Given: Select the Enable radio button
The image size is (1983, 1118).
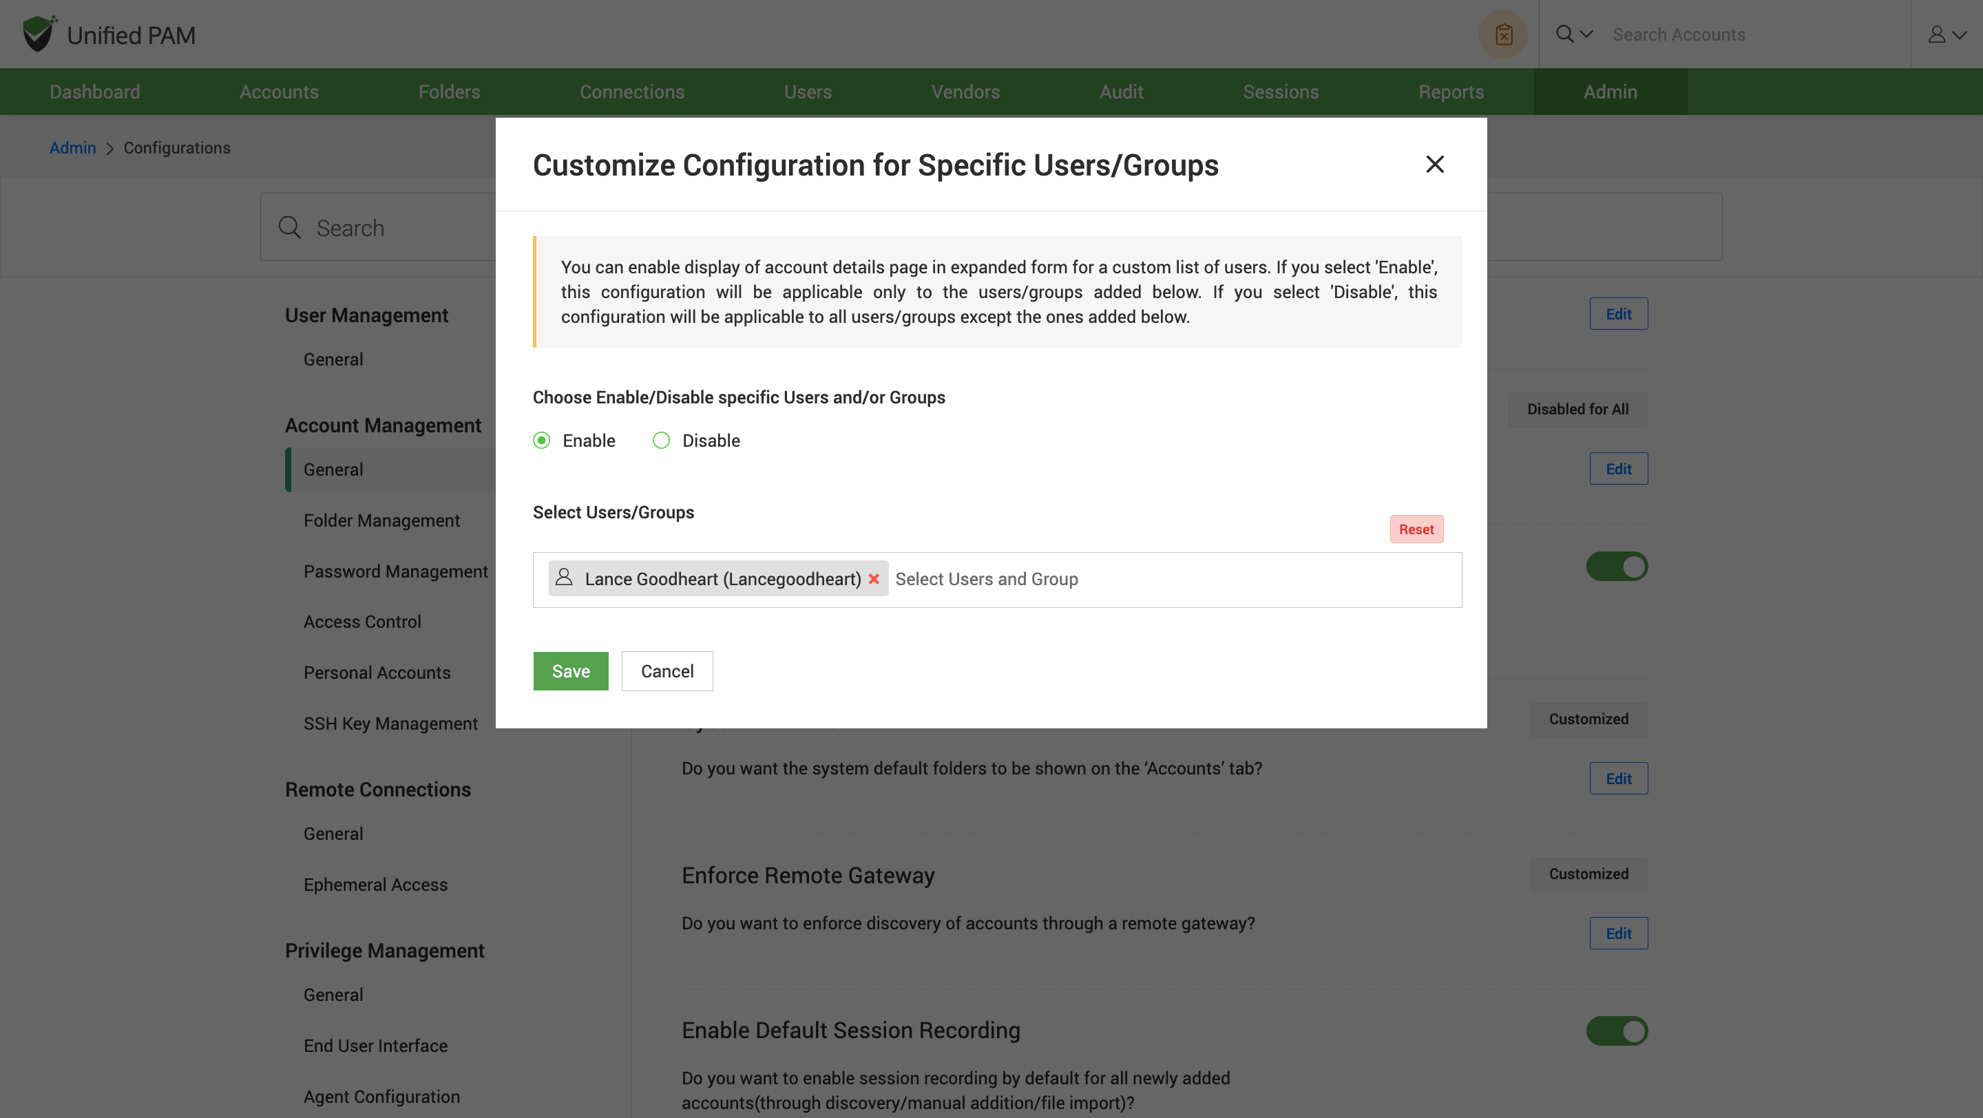Looking at the screenshot, I should [x=542, y=440].
